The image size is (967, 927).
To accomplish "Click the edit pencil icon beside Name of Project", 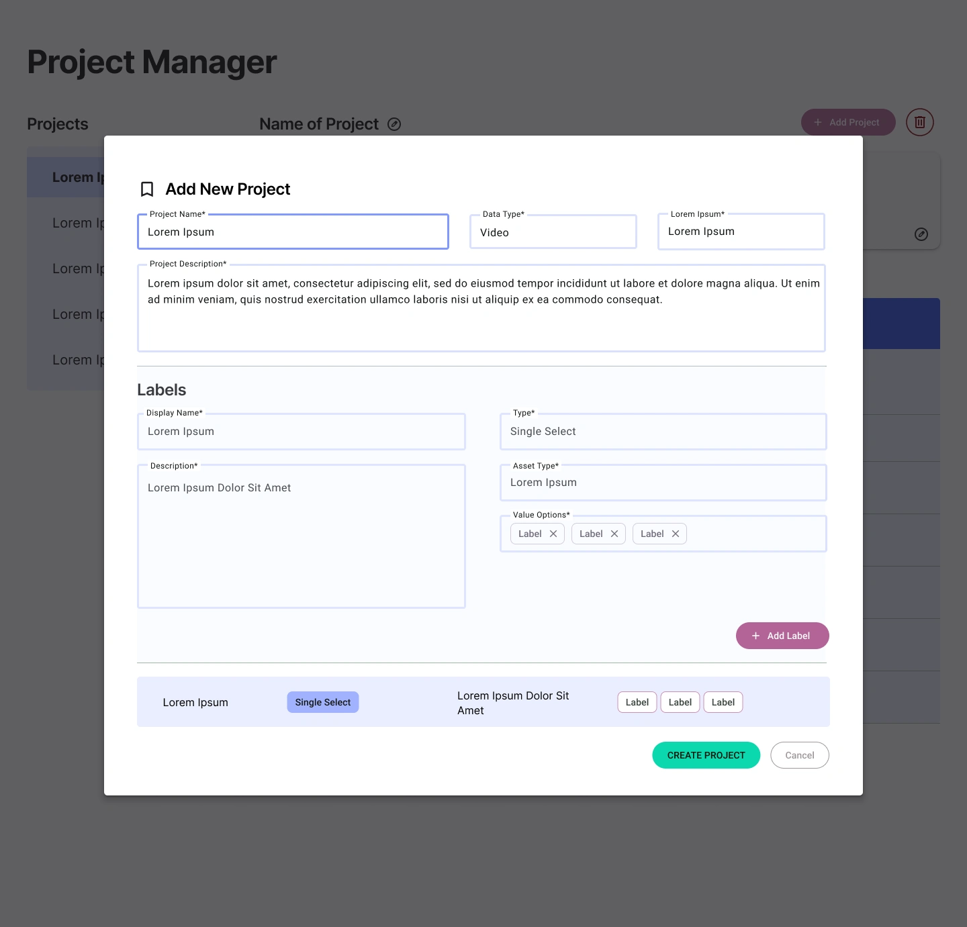I will coord(394,124).
